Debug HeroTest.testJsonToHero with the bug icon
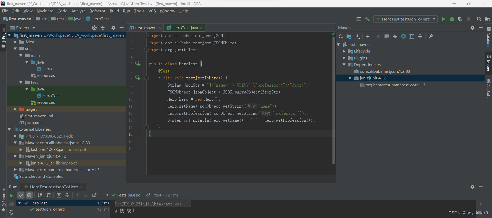492x218 pixels. pyautogui.click(x=452, y=19)
